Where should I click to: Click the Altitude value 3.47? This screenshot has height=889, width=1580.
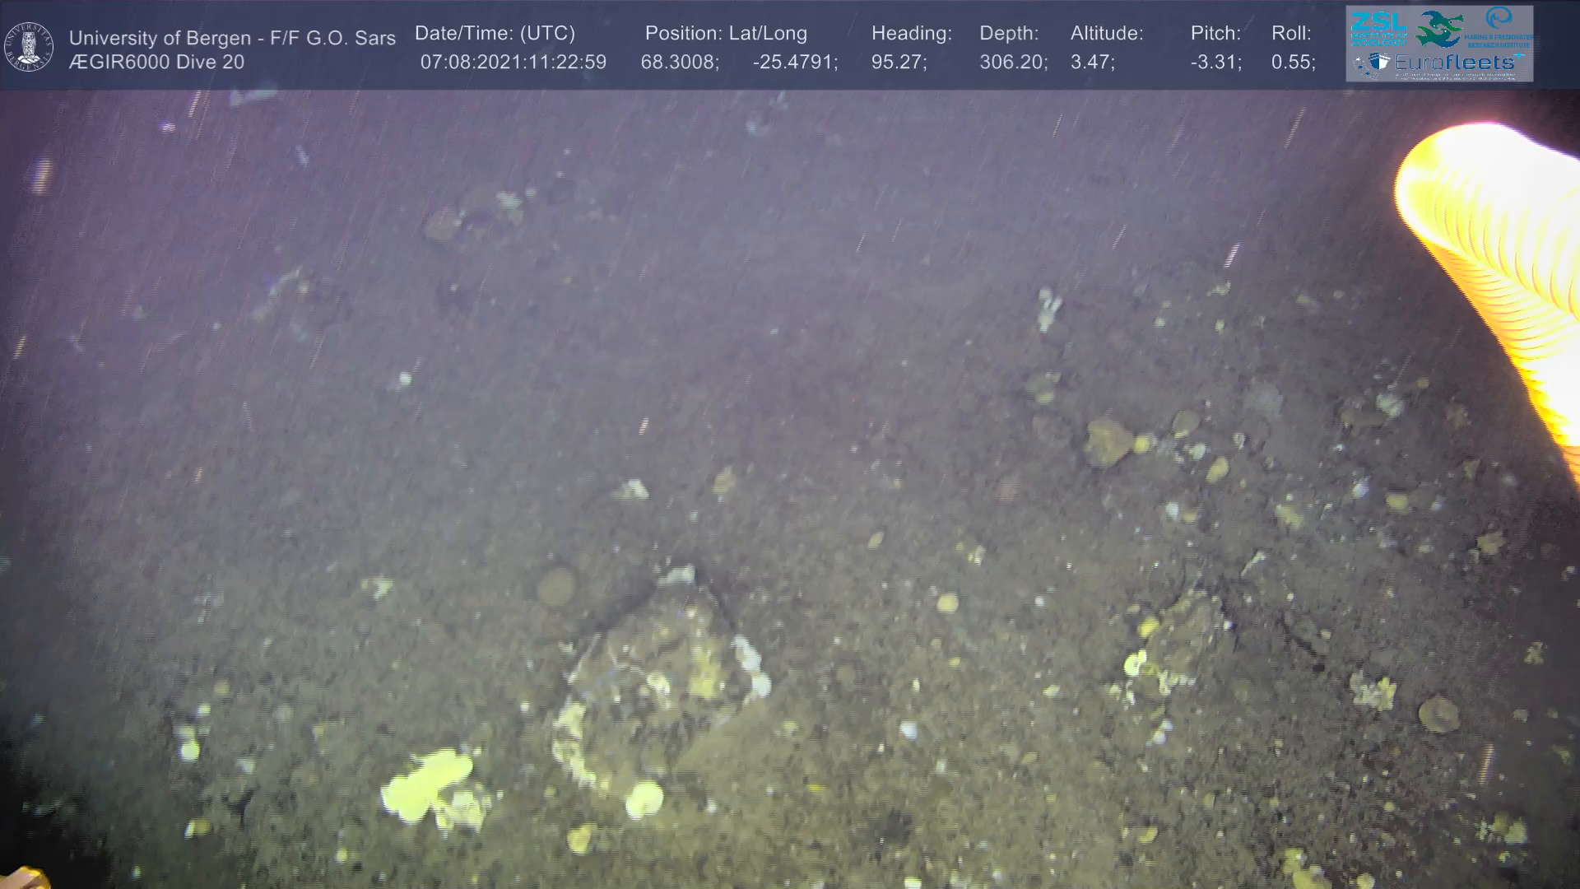point(1091,63)
